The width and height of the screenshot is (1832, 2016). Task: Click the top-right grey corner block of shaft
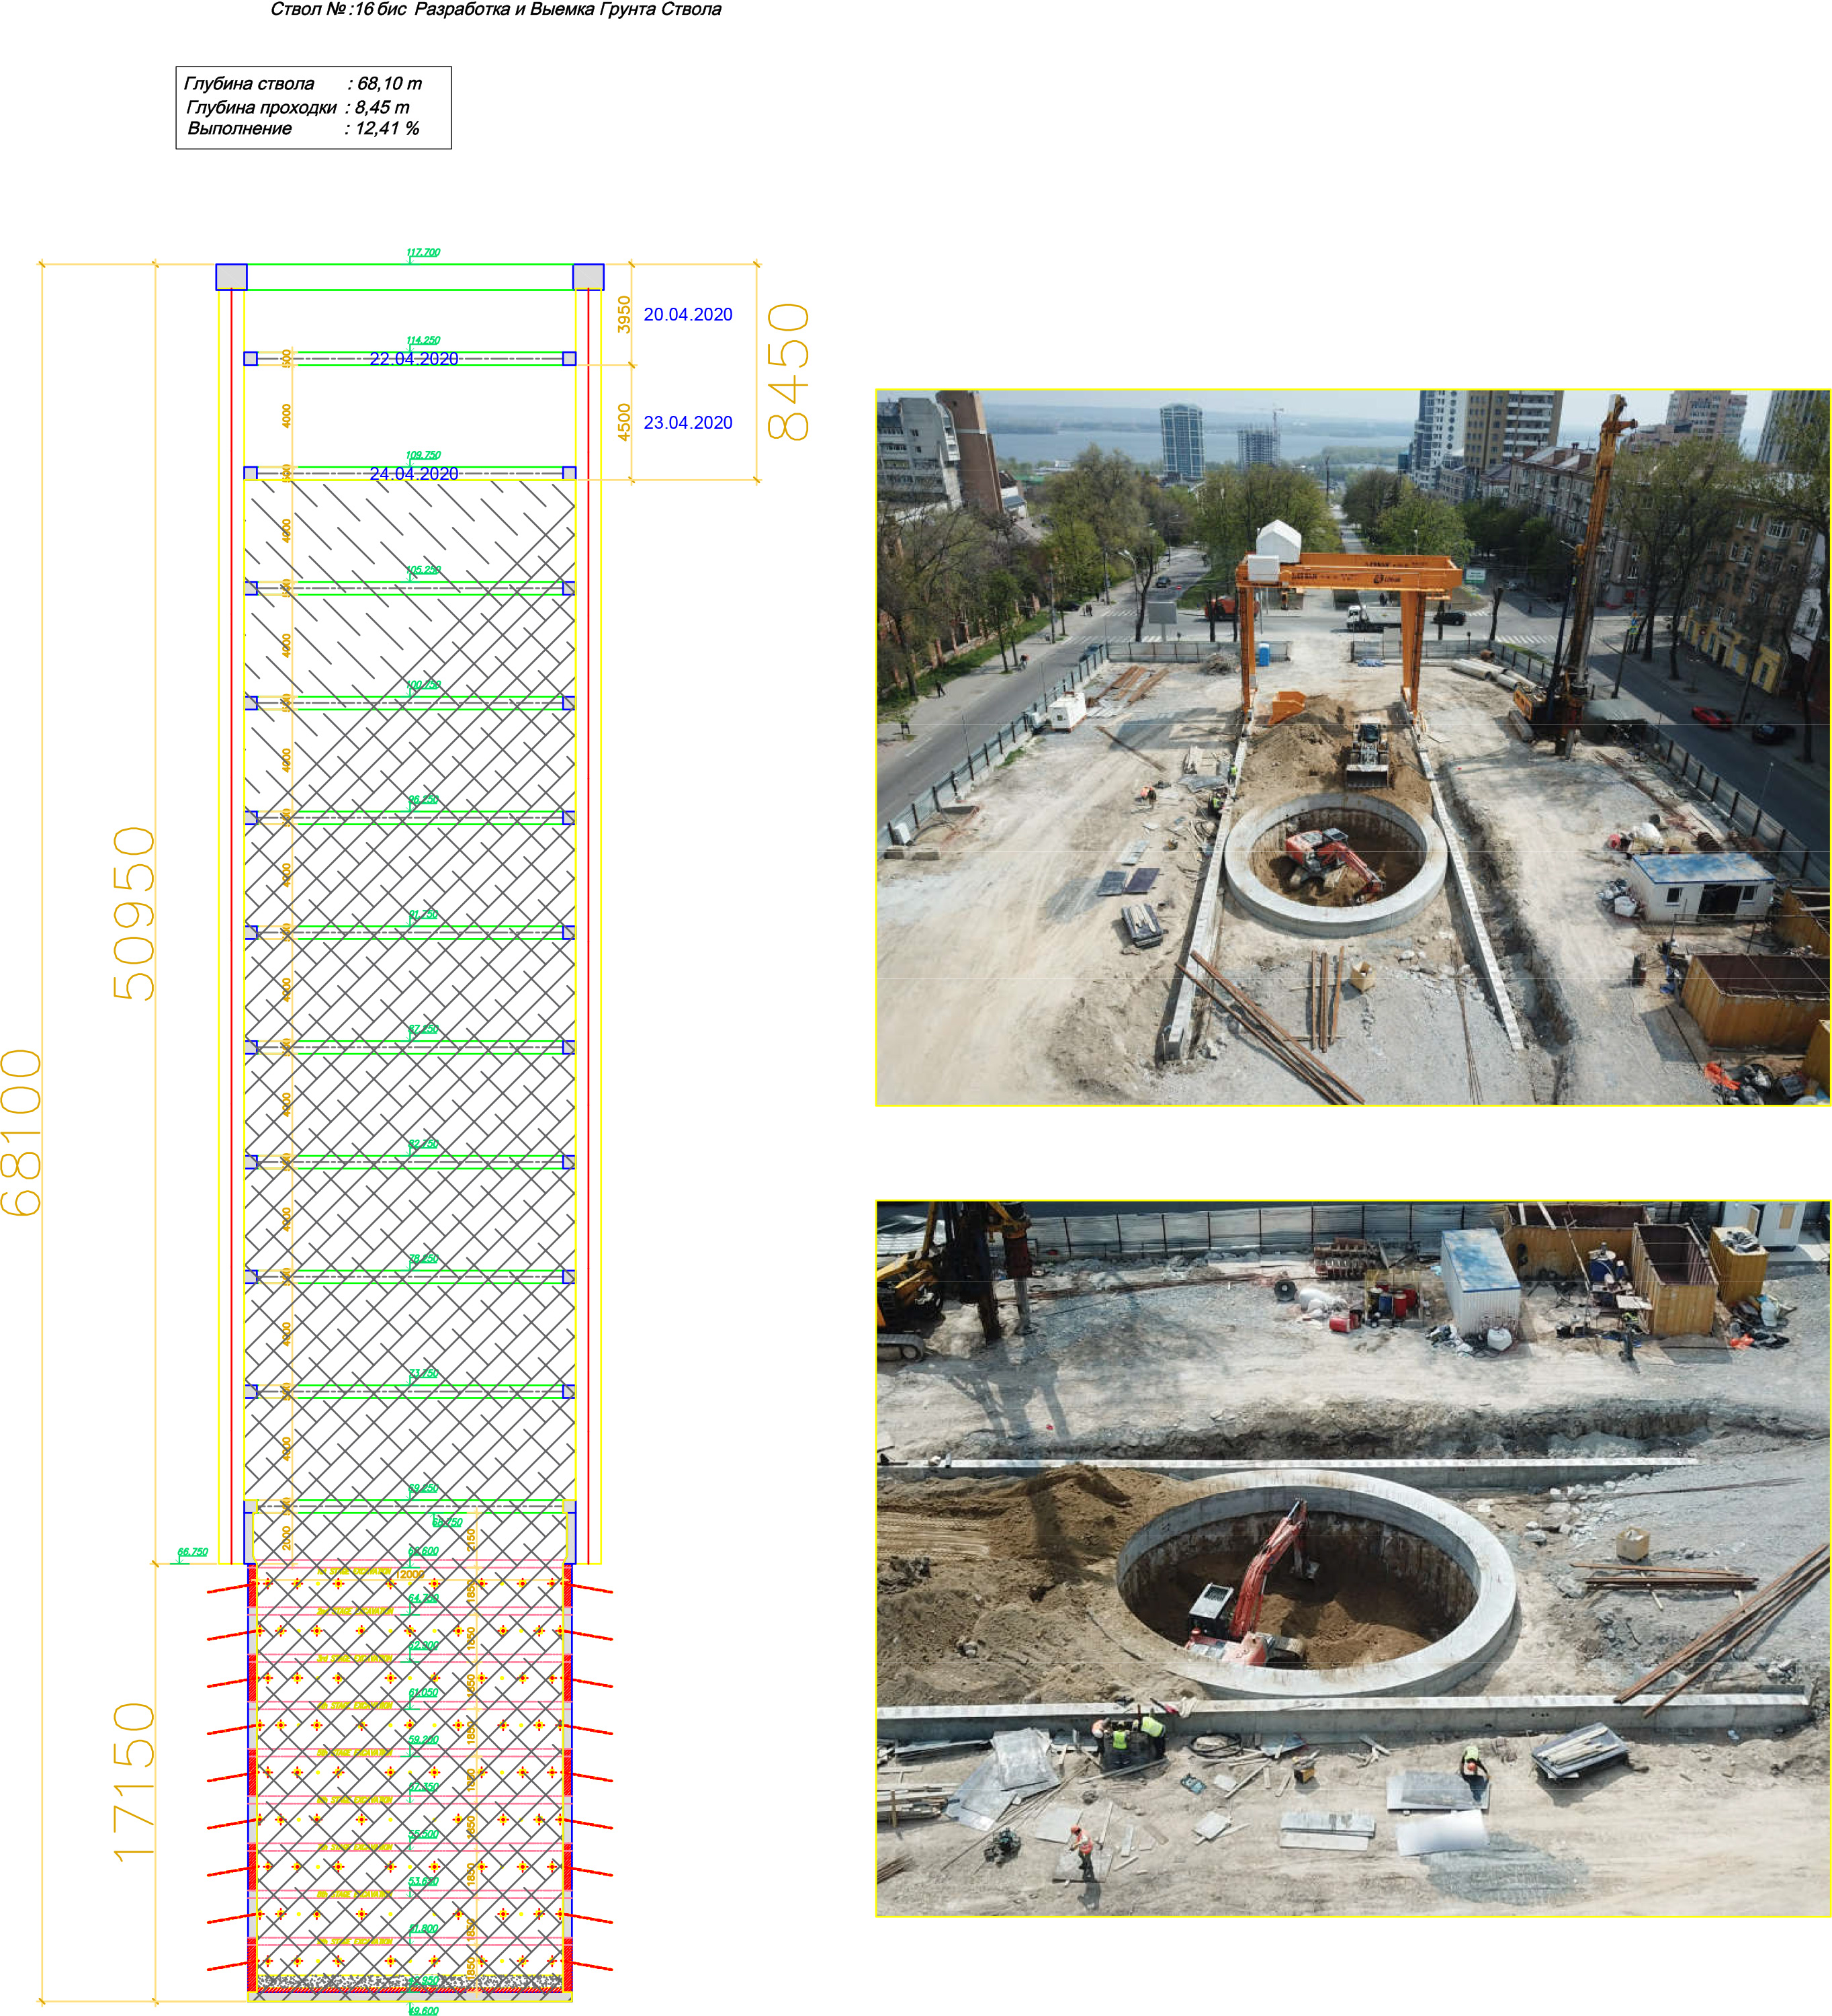pyautogui.click(x=588, y=277)
